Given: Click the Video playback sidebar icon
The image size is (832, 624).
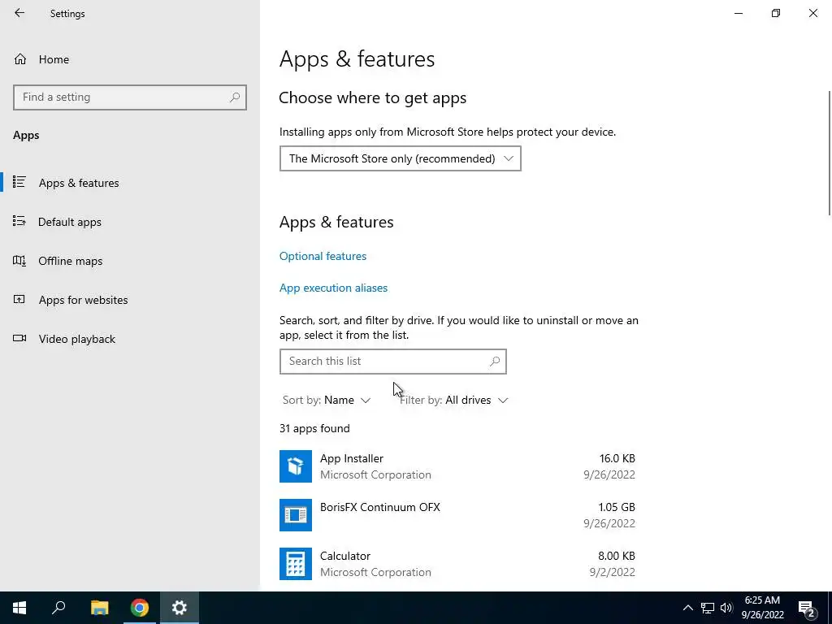Looking at the screenshot, I should [19, 338].
